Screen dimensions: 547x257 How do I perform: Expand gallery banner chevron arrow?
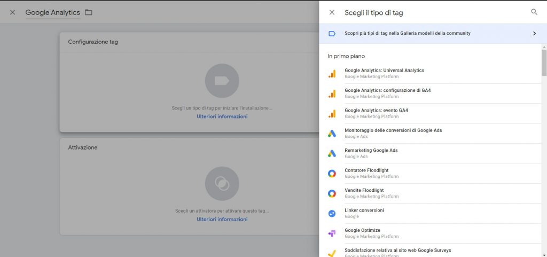tap(534, 34)
